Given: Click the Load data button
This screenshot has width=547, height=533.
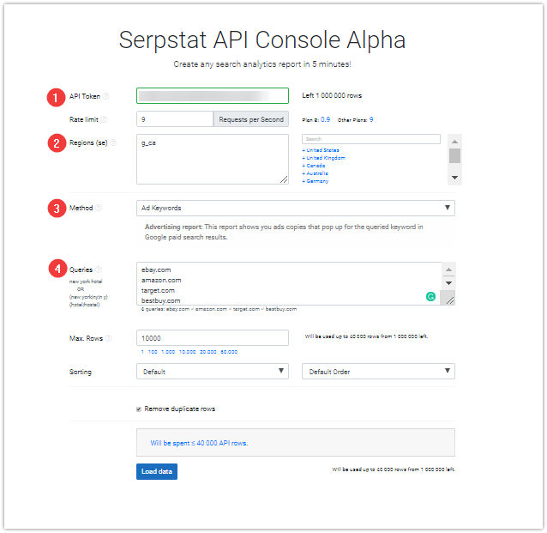Looking at the screenshot, I should tap(157, 471).
